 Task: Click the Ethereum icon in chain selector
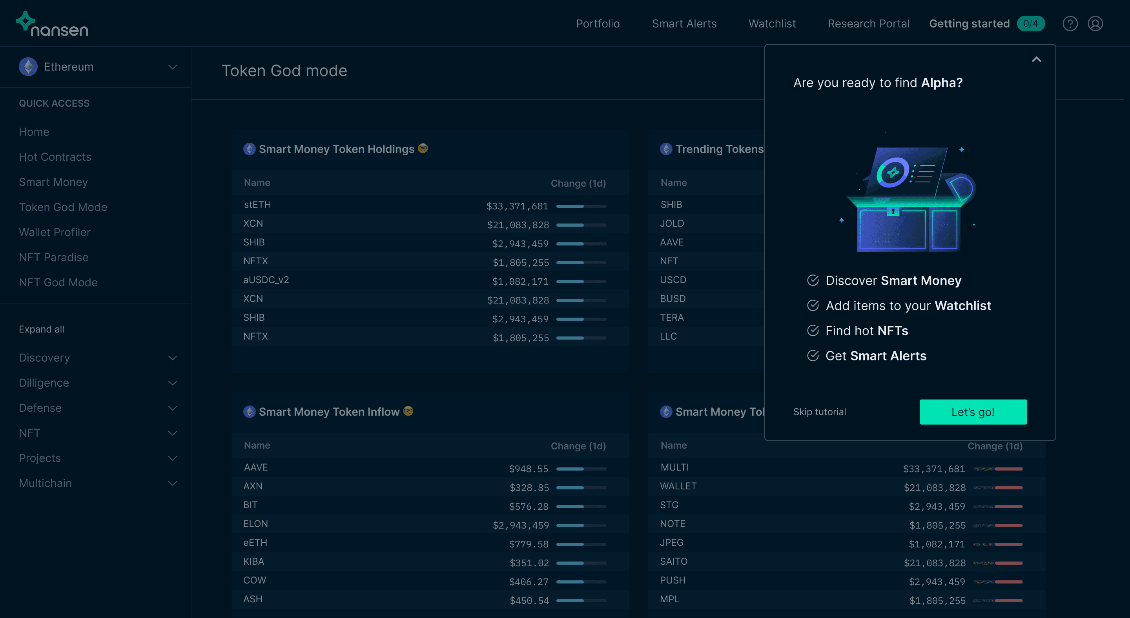click(x=28, y=67)
